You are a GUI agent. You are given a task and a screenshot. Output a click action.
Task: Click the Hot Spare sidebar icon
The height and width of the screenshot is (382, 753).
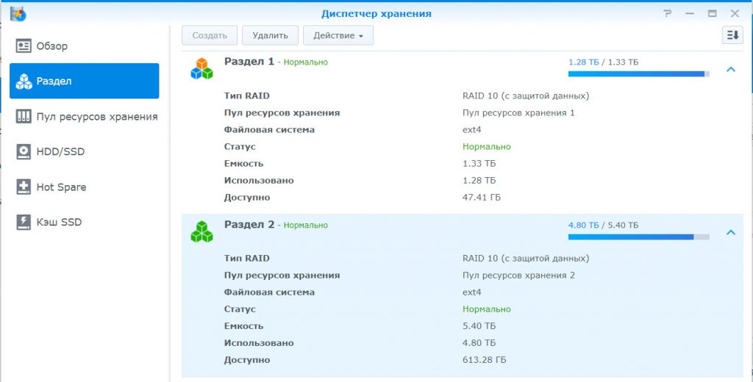pyautogui.click(x=24, y=187)
